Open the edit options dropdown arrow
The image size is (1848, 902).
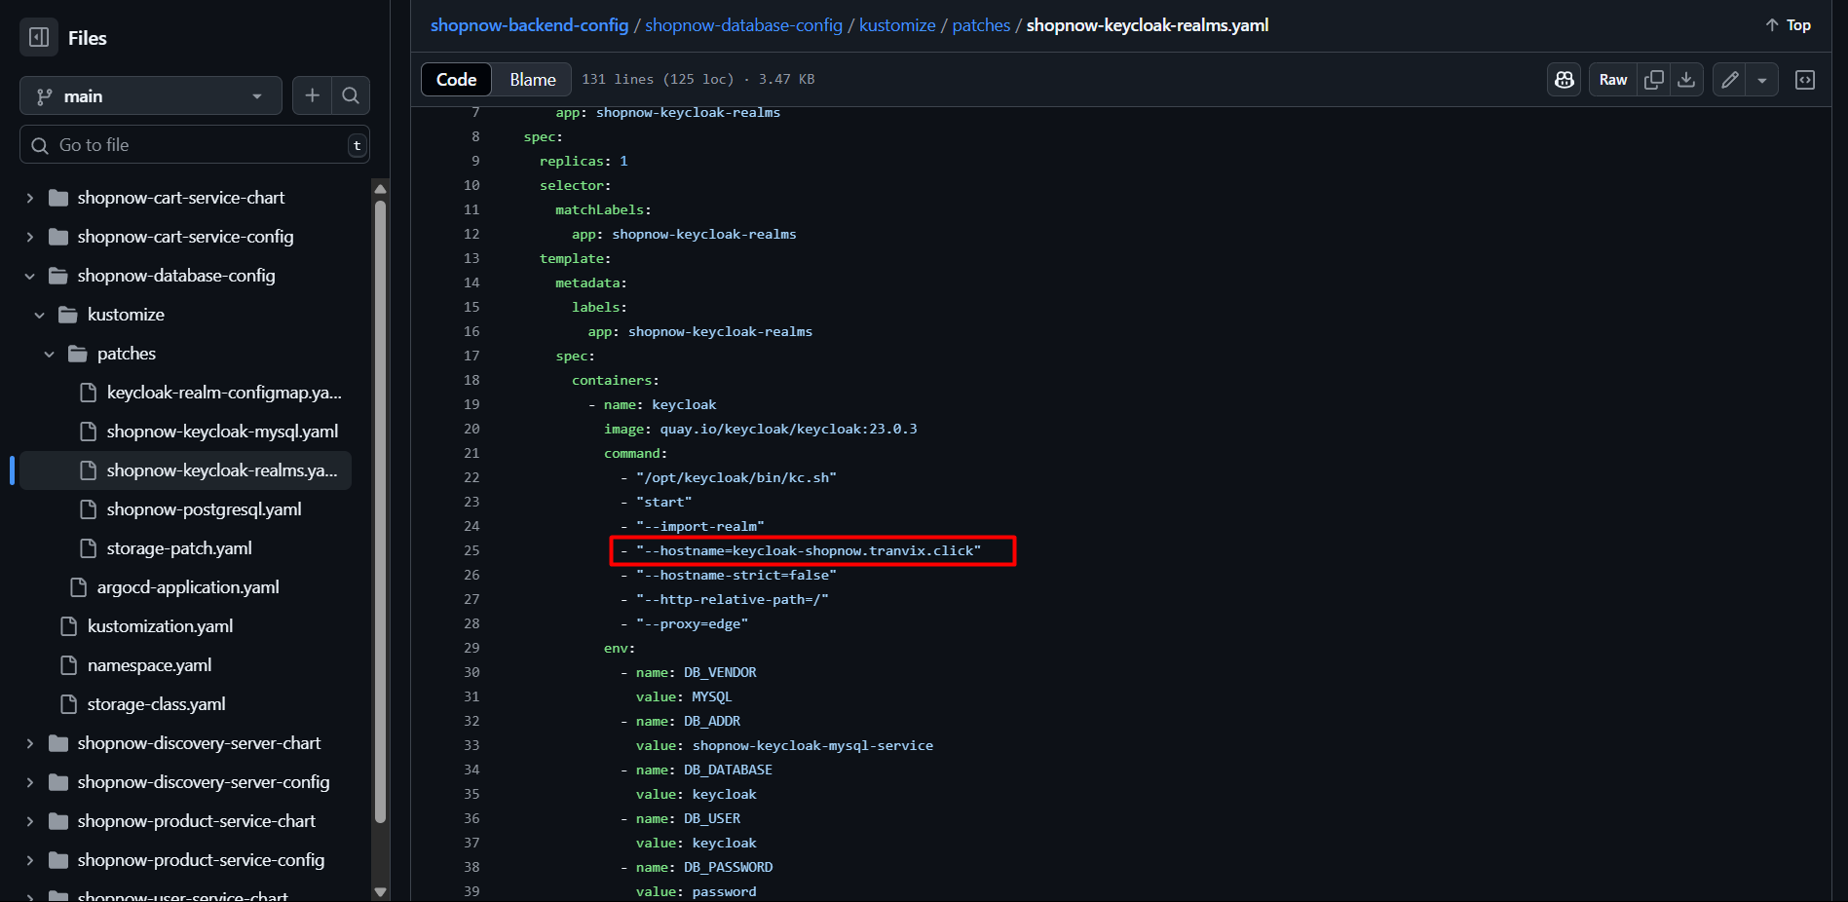point(1762,80)
